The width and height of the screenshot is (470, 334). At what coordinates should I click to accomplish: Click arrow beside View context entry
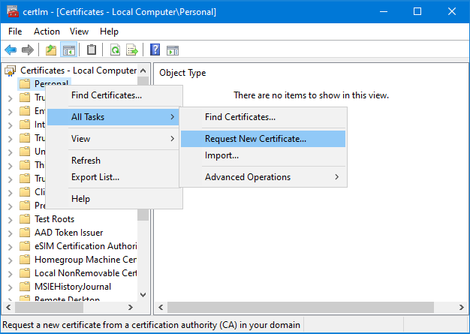[173, 139]
